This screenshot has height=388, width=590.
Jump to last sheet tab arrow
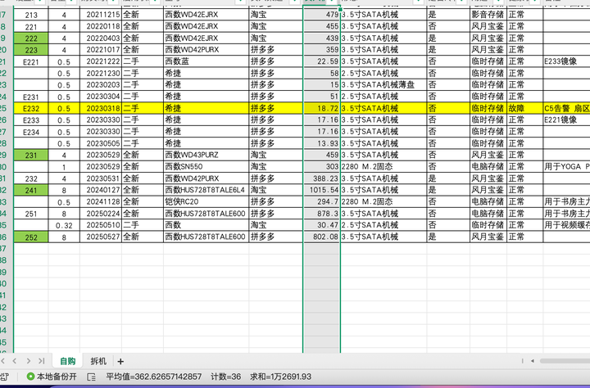pyautogui.click(x=42, y=361)
